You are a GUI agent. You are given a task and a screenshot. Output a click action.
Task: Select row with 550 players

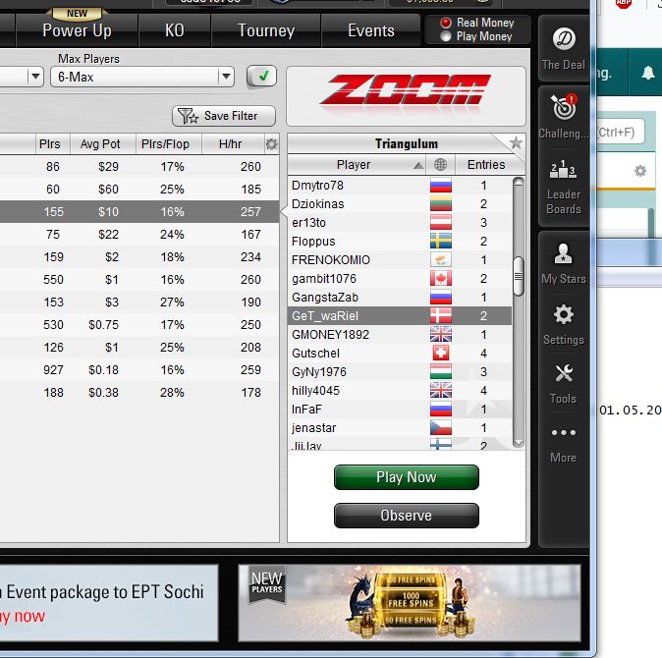(139, 280)
